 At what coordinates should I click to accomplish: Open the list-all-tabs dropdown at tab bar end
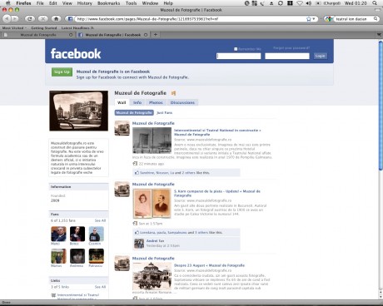379,35
